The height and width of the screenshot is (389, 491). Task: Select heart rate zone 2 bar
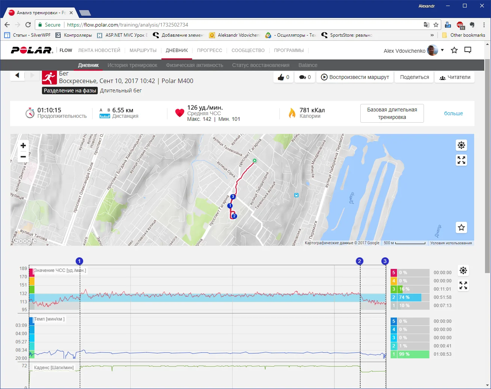pos(410,297)
